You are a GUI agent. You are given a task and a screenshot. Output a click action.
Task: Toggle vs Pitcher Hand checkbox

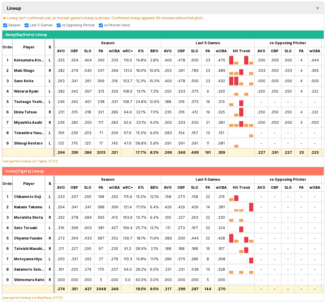(101, 25)
